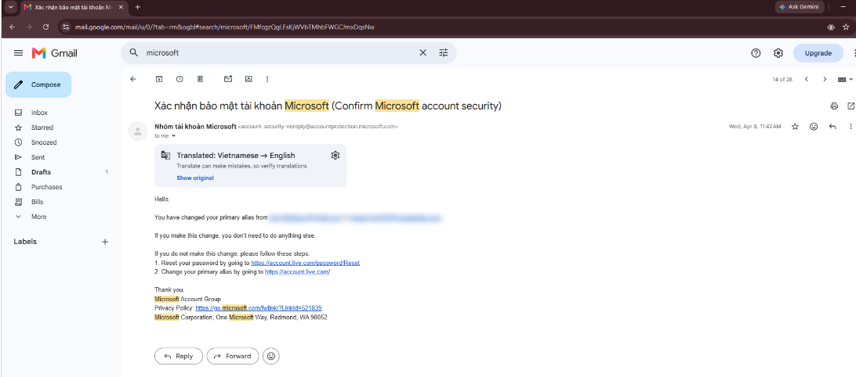
Task: Archive this email
Action: (159, 79)
